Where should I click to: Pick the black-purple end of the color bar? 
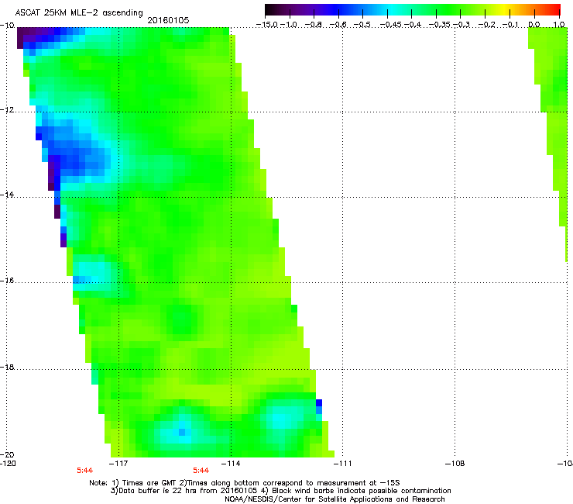tap(270, 10)
